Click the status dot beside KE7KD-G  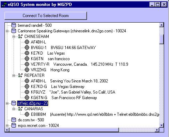(27, 87)
